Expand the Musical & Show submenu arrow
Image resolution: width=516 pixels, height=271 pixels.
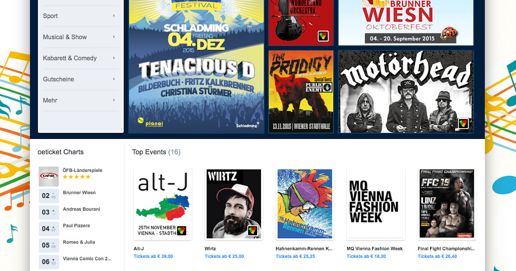click(x=114, y=37)
